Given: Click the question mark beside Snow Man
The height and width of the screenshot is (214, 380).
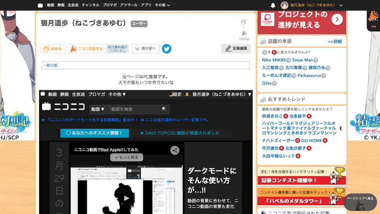Looking at the screenshot, I should click(x=315, y=60).
